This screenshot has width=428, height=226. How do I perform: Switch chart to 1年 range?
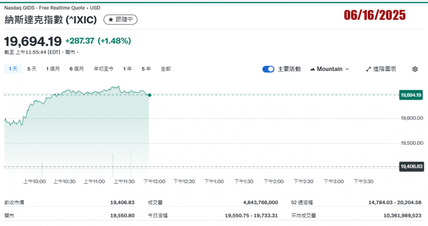[x=127, y=69]
